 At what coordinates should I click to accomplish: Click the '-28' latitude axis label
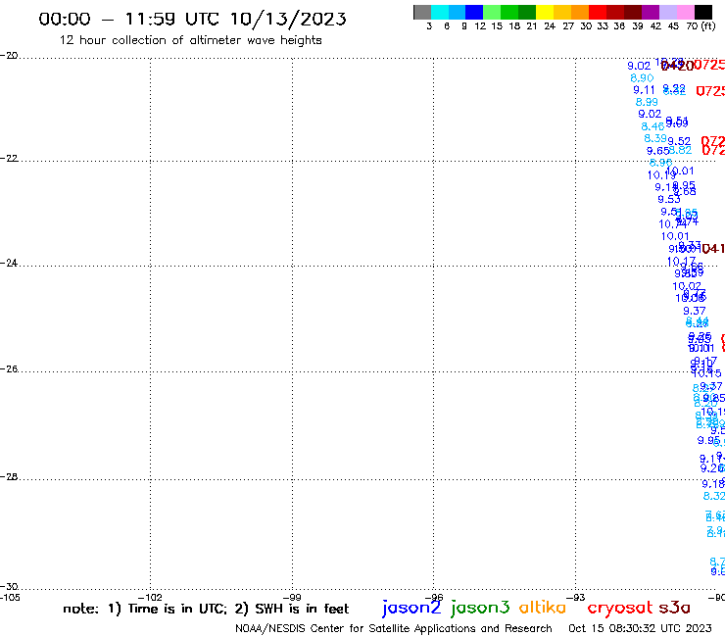pos(9,476)
